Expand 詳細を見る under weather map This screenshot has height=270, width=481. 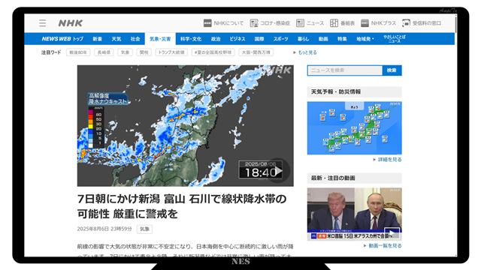[388, 160]
